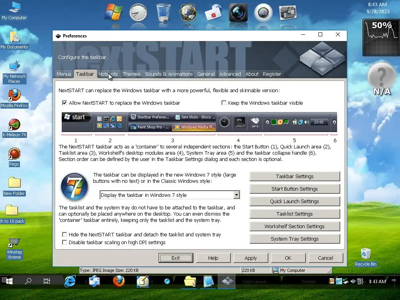Launch Mozilla Firefox desktop shortcut
400x300 pixels.
coord(14,98)
